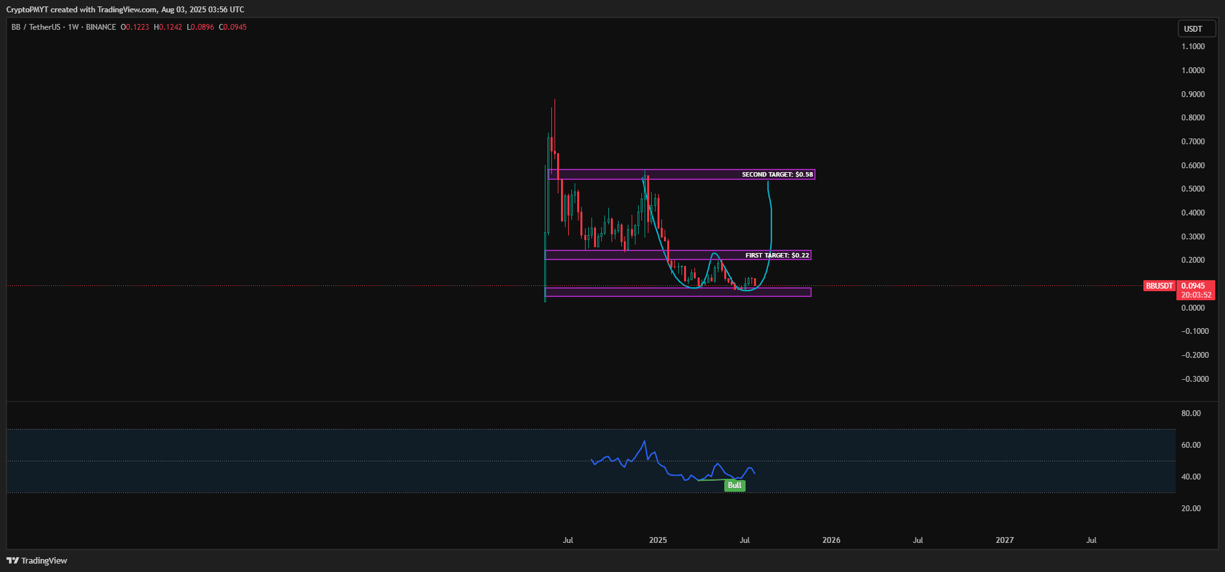1225x572 pixels.
Task: Click the −0.2000 price axis label
Action: pyautogui.click(x=1195, y=355)
